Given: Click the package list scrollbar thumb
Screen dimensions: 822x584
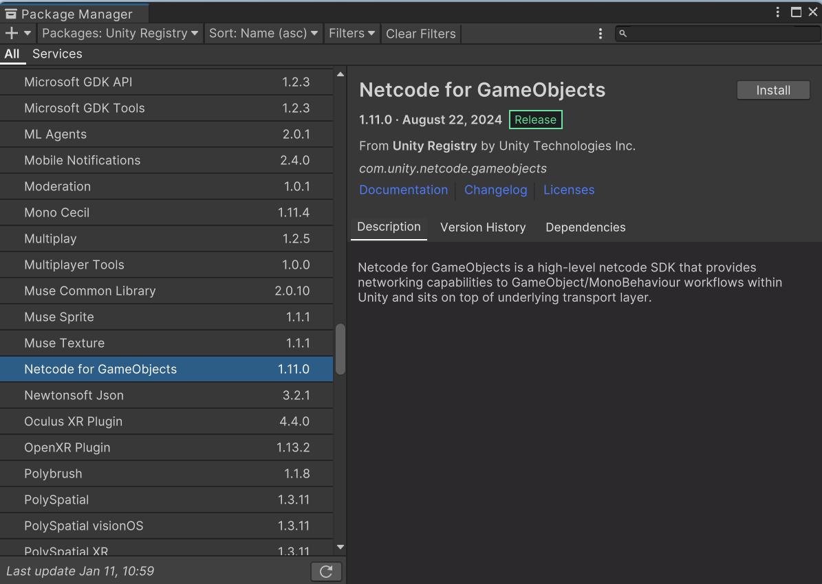Looking at the screenshot, I should coord(340,349).
